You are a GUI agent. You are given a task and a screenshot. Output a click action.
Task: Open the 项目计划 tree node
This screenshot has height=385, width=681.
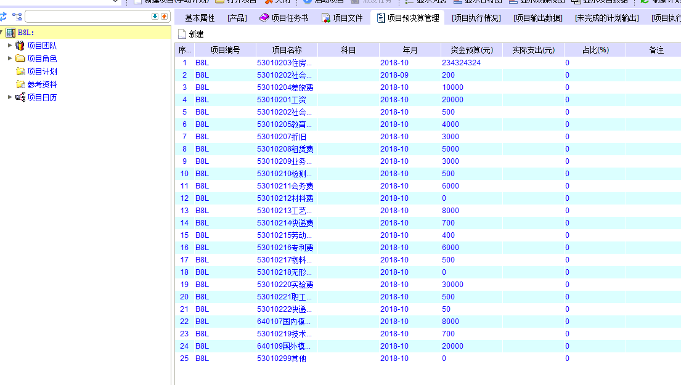(42, 71)
